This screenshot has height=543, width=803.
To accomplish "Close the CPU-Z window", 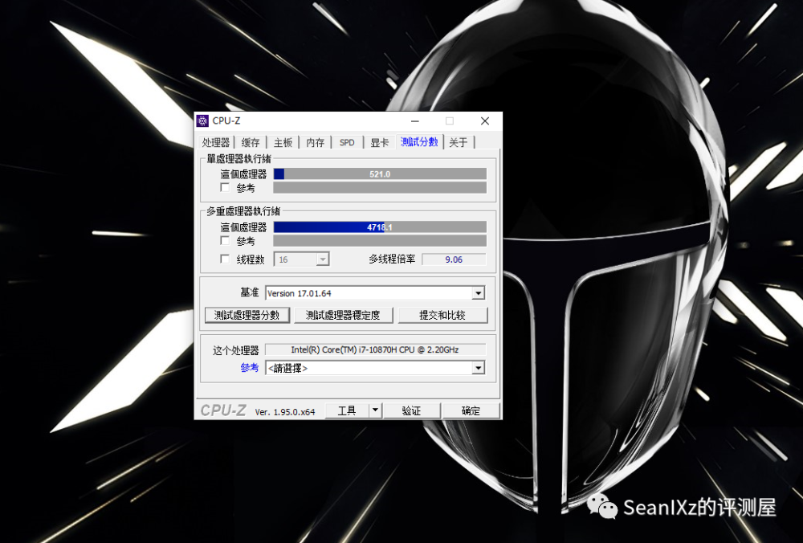I will point(484,121).
